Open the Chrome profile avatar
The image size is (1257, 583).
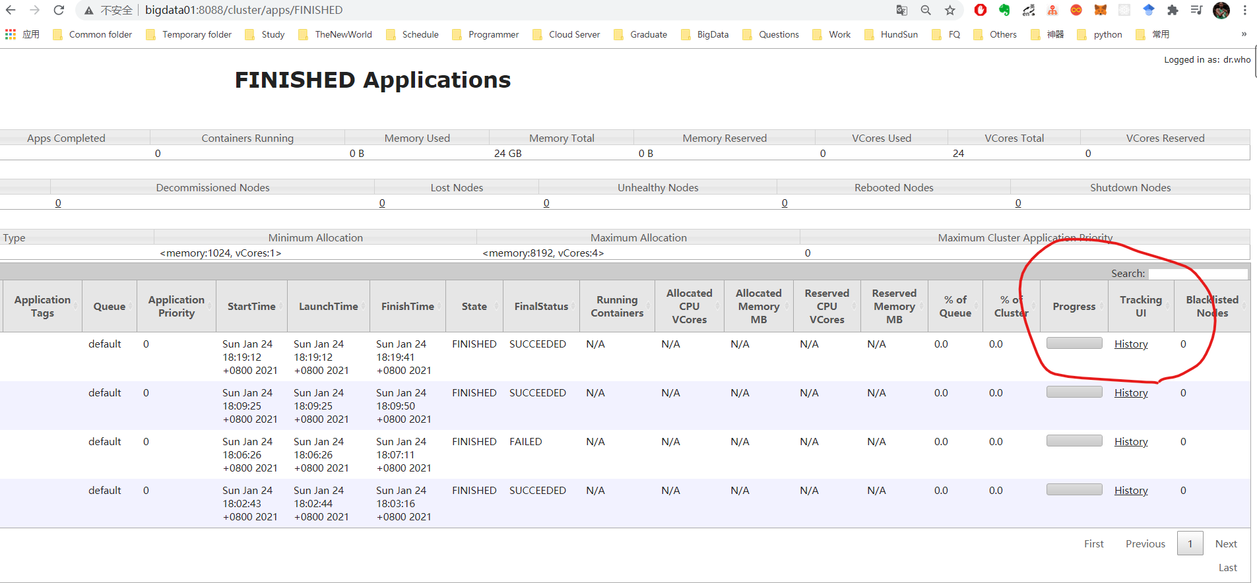(1221, 10)
